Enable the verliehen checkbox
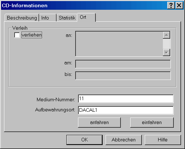This screenshot has height=149, width=185. tap(17, 35)
